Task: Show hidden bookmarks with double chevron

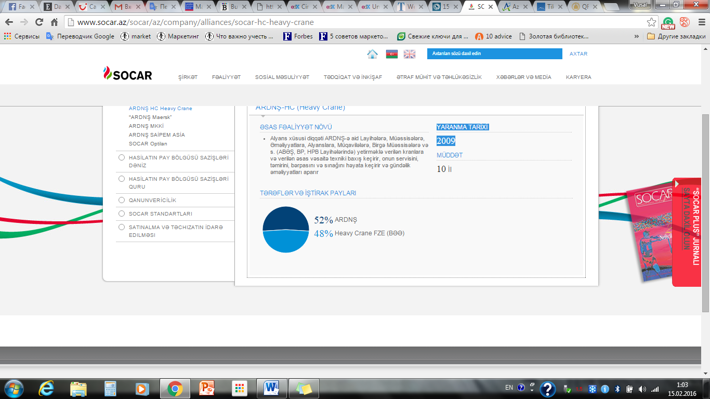Action: click(x=637, y=36)
